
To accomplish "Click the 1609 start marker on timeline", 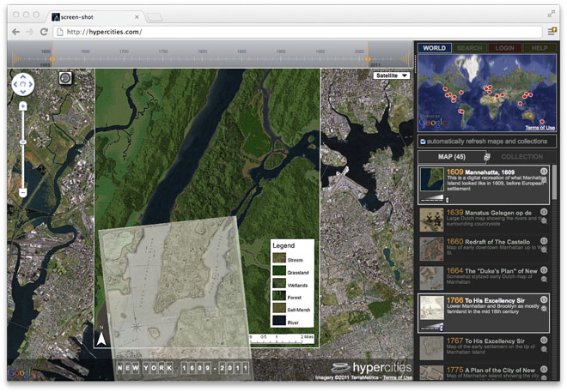I will pos(54,58).
